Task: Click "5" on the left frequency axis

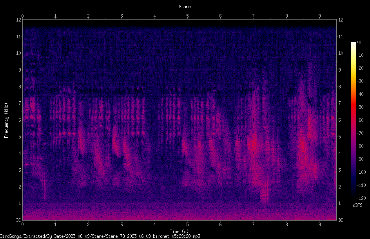Action: pos(20,137)
